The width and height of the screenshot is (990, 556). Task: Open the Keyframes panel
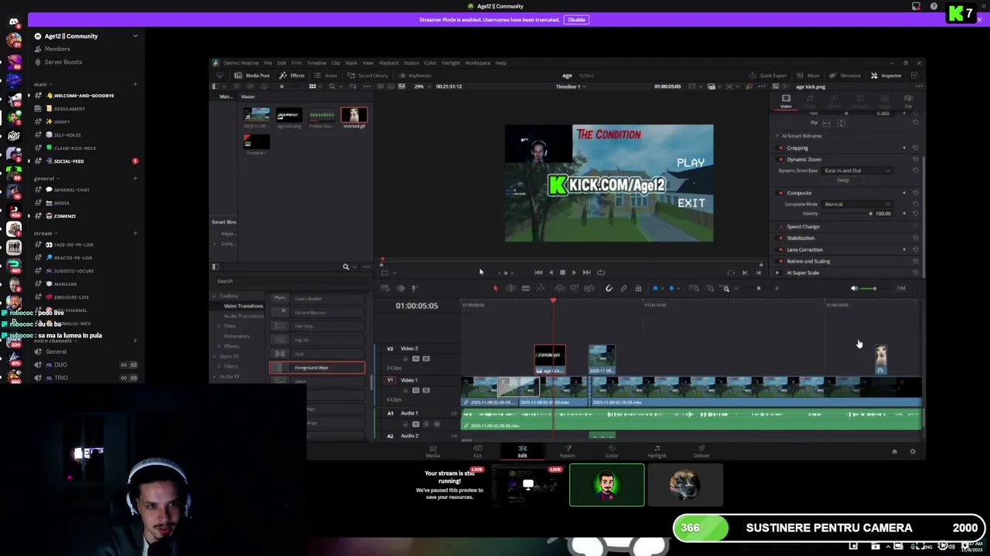point(415,76)
